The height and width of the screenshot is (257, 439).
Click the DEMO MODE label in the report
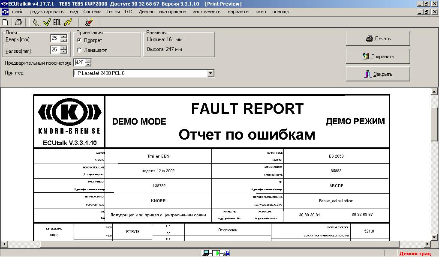[x=139, y=122]
